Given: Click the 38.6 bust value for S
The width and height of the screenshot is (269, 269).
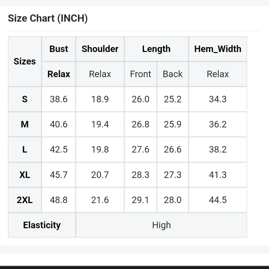Looking at the screenshot, I should click(x=59, y=99).
